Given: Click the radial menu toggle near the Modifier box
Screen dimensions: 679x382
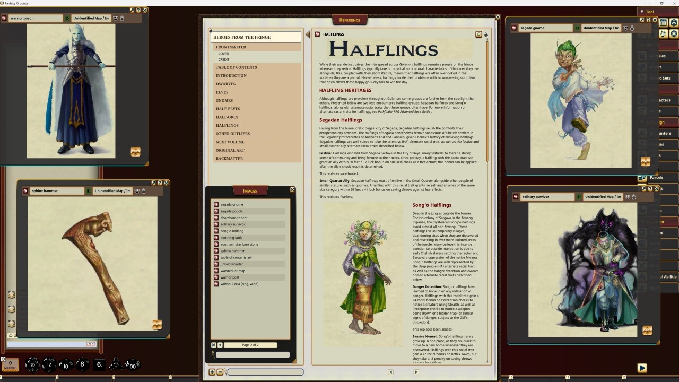Looking at the screenshot, I should click(3, 359).
